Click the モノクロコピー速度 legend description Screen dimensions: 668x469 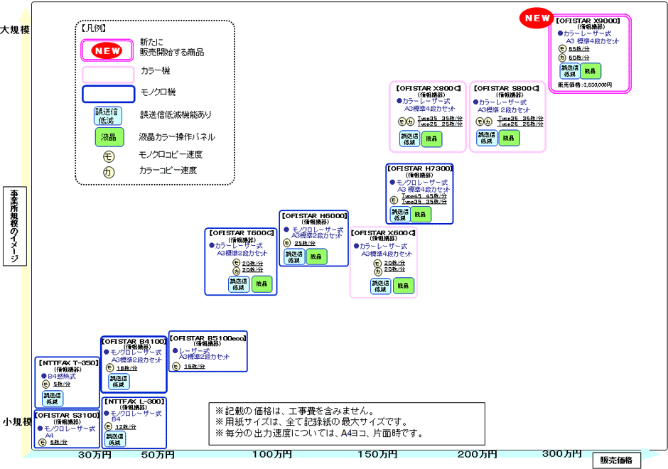pos(171,155)
